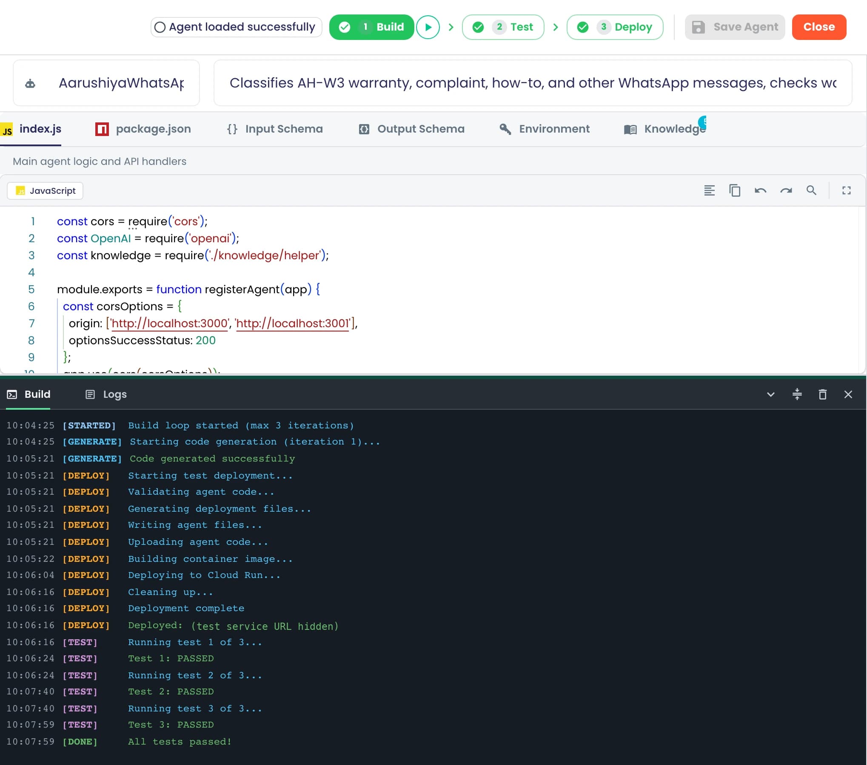
Task: Close the build console panel
Action: (848, 394)
